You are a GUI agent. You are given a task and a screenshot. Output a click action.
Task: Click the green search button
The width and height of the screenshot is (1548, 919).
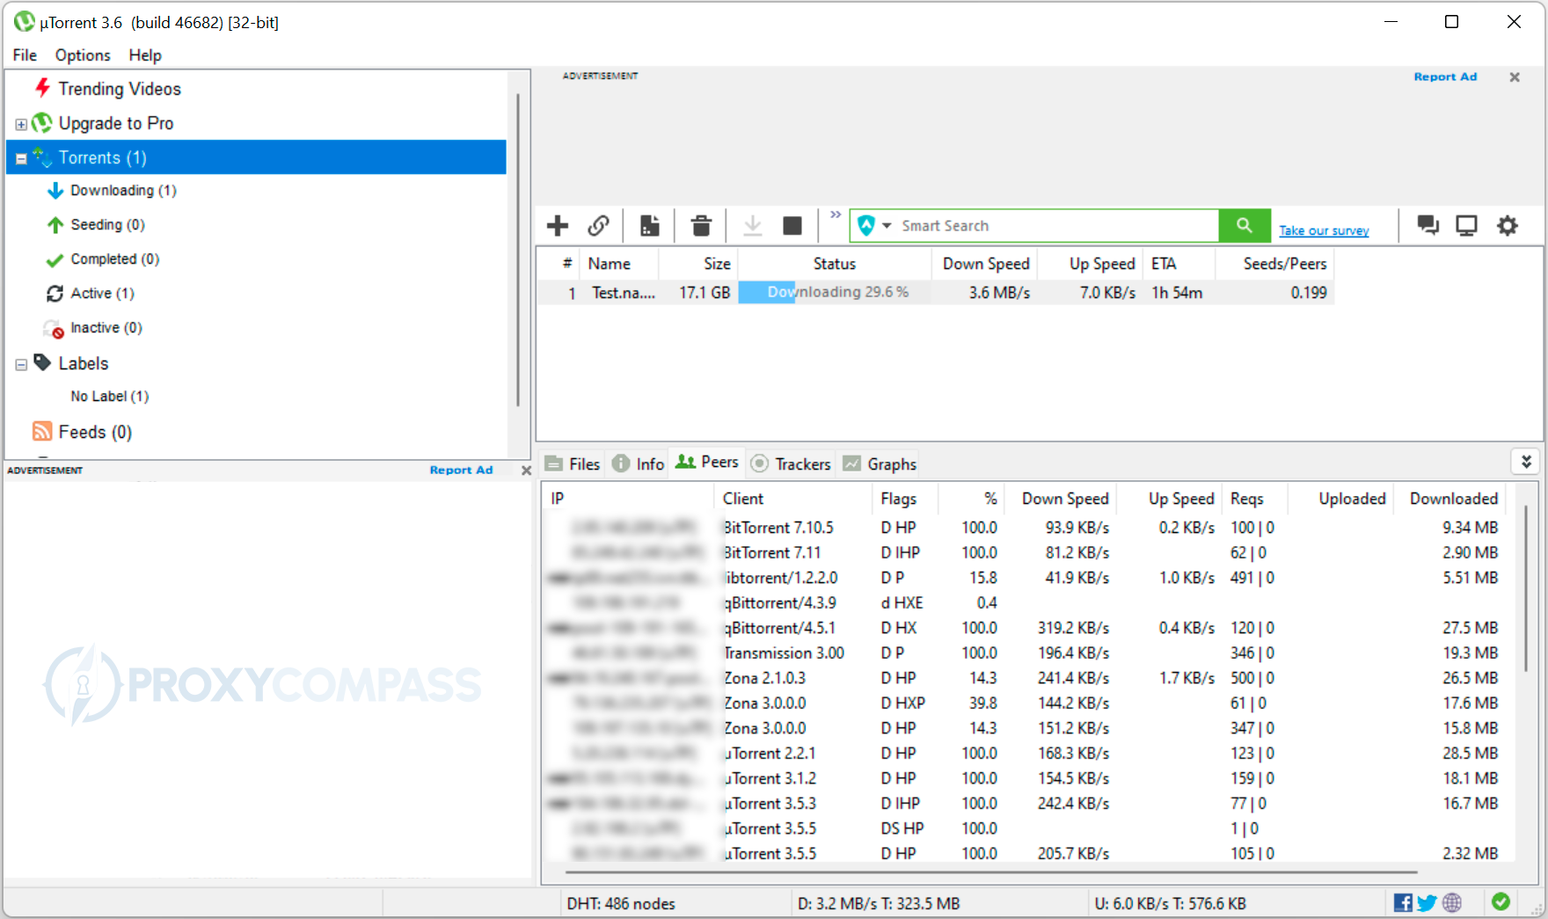1245,226
